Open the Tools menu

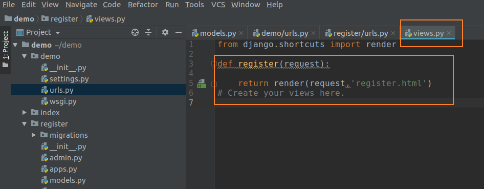tap(194, 5)
